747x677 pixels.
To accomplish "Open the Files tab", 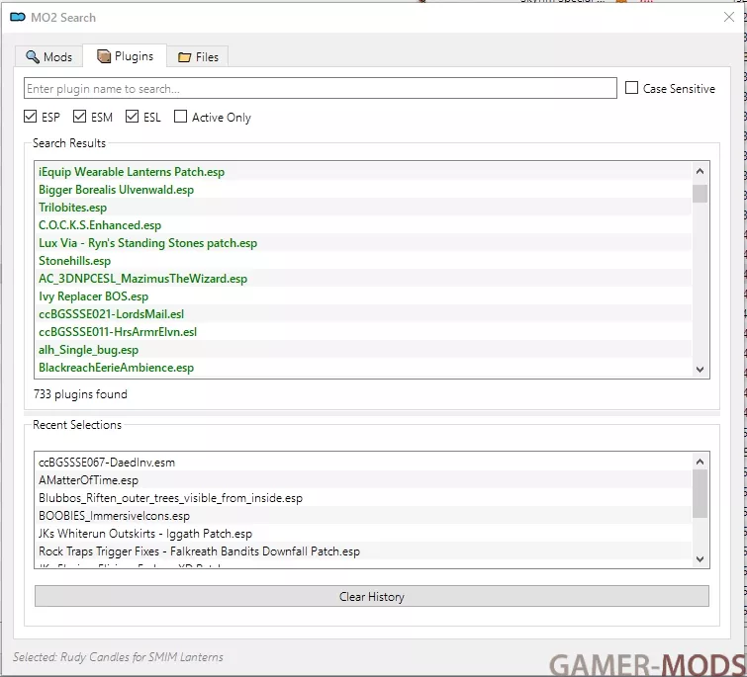I will coord(197,57).
